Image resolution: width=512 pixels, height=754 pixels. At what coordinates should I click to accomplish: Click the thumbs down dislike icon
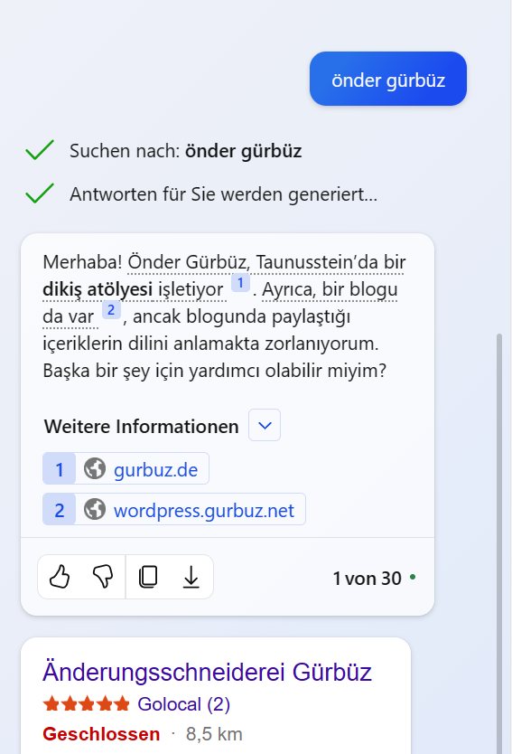103,577
